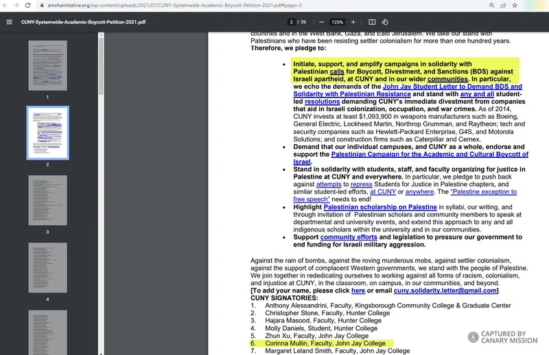Rotate the PDF counterclockwise
The image size is (549, 355).
click(x=385, y=22)
